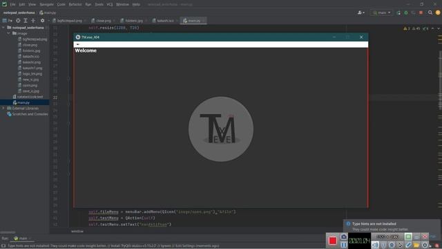Screen dimensions: 442x249
Task: Switch to the bigNotepad.png editor tab
Action: [69, 21]
